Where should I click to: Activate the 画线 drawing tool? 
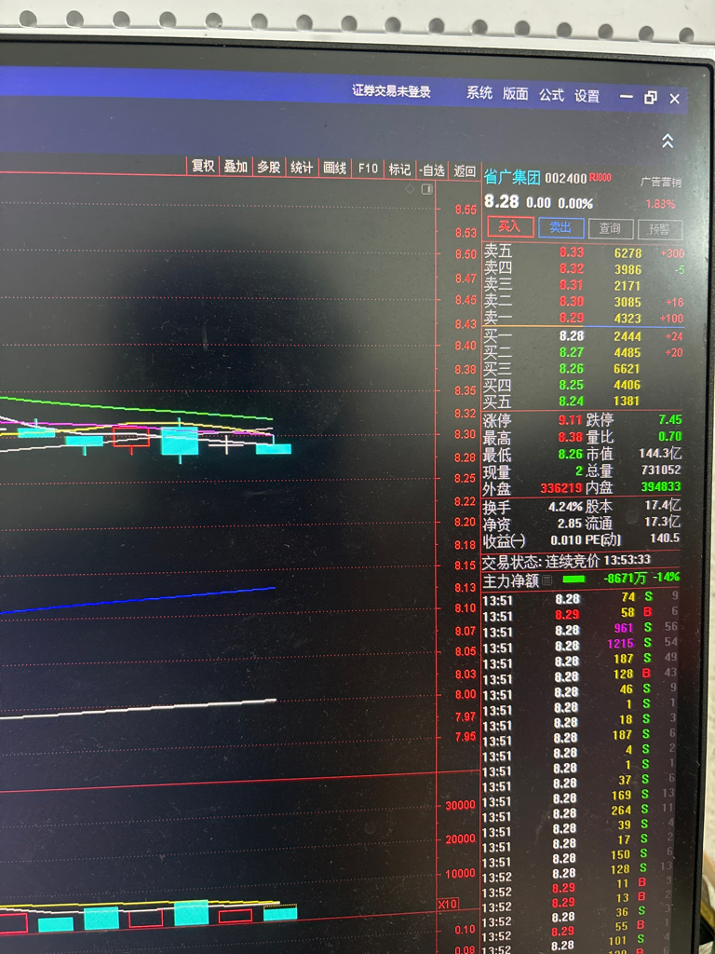[x=334, y=168]
